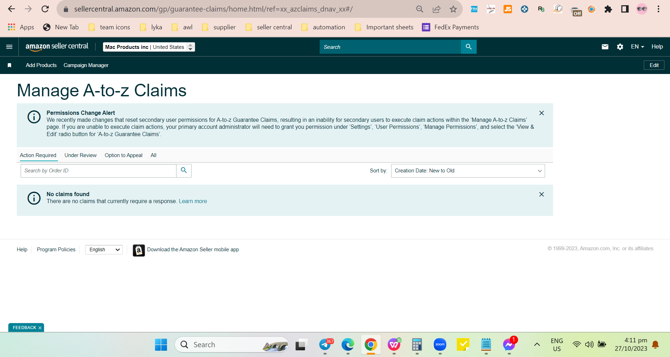Open the Extensions puzzle icon
Viewport: 670px width, 357px height.
coord(608,9)
